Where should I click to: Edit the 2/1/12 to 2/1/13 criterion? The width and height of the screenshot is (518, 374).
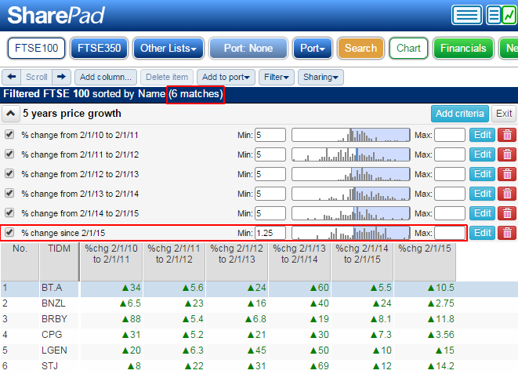(482, 174)
